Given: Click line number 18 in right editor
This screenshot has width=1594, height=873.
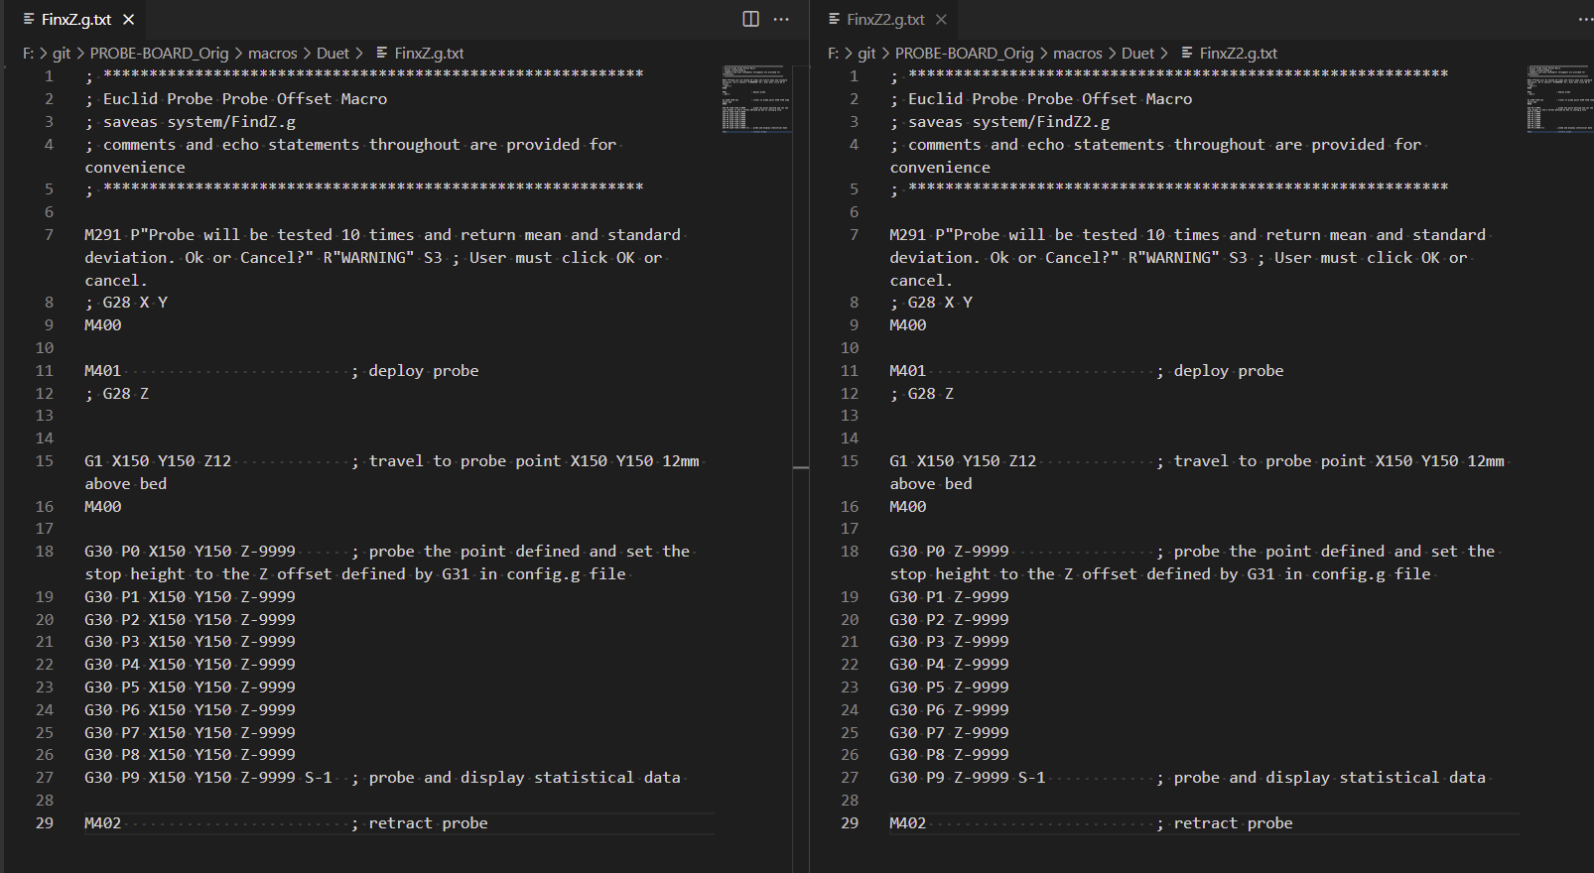Looking at the screenshot, I should 850,551.
